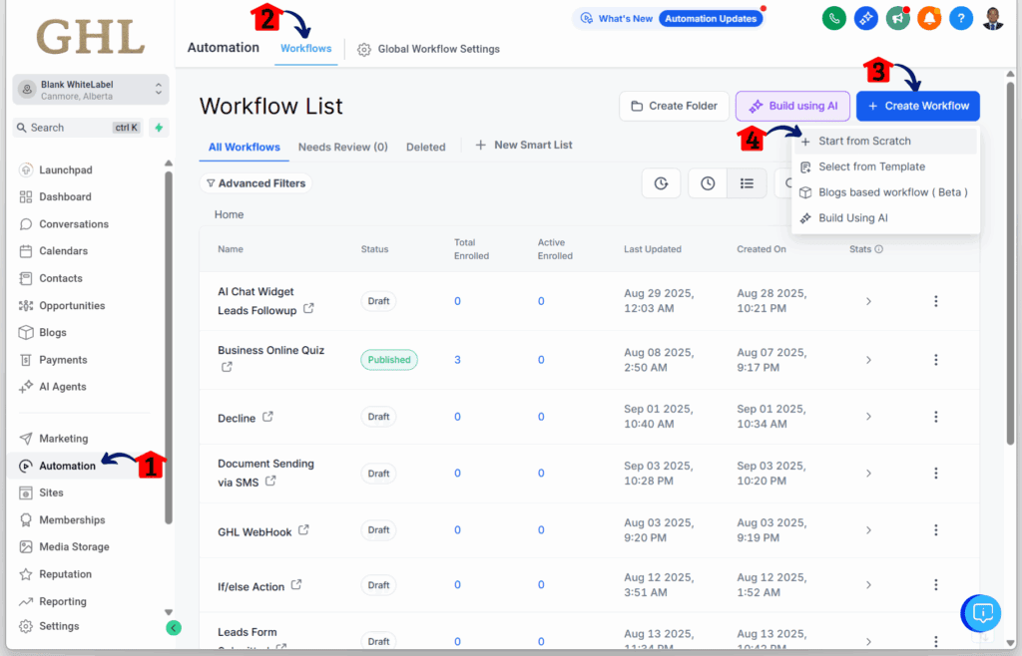Open Opportunities in the sidebar
The height and width of the screenshot is (656, 1022).
72,306
